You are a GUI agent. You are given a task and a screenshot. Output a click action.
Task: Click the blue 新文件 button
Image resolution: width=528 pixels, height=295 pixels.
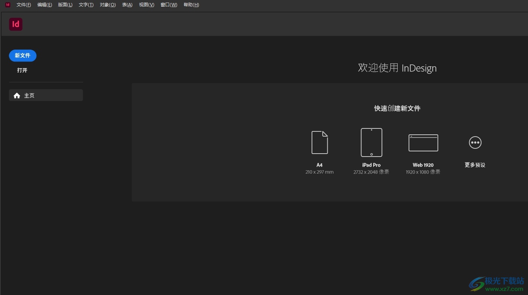point(23,56)
